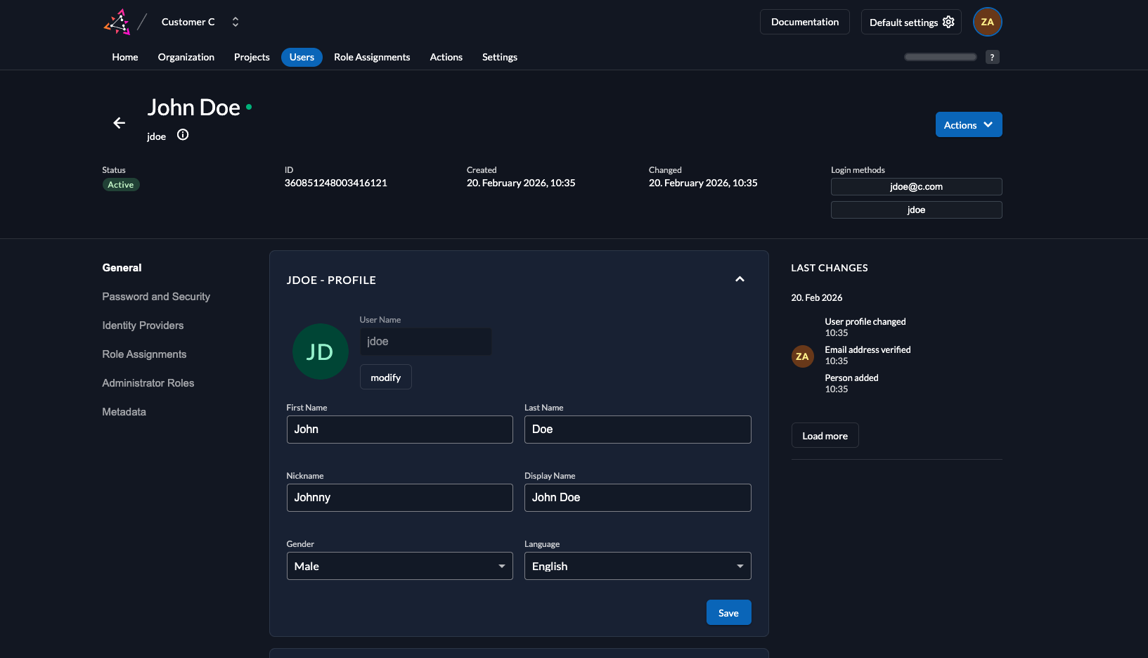Screen dimensions: 1148x658
Task: Click info icon next to jdoe
Action: 183,135
